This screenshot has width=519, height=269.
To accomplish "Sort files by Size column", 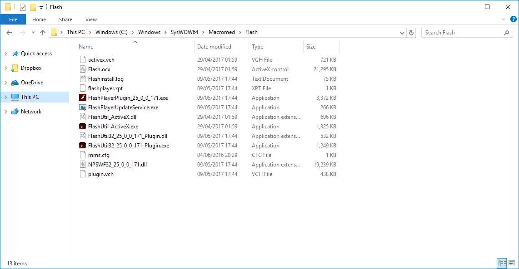I will click(x=311, y=47).
